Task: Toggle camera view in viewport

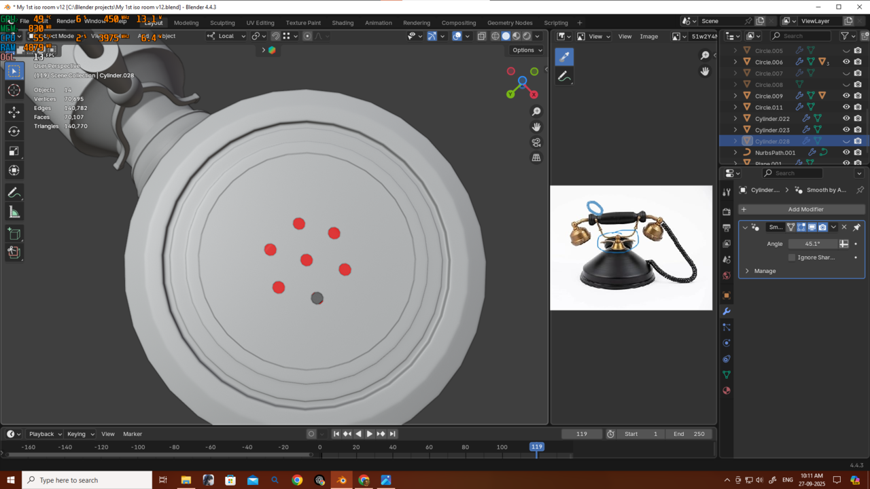Action: [536, 142]
